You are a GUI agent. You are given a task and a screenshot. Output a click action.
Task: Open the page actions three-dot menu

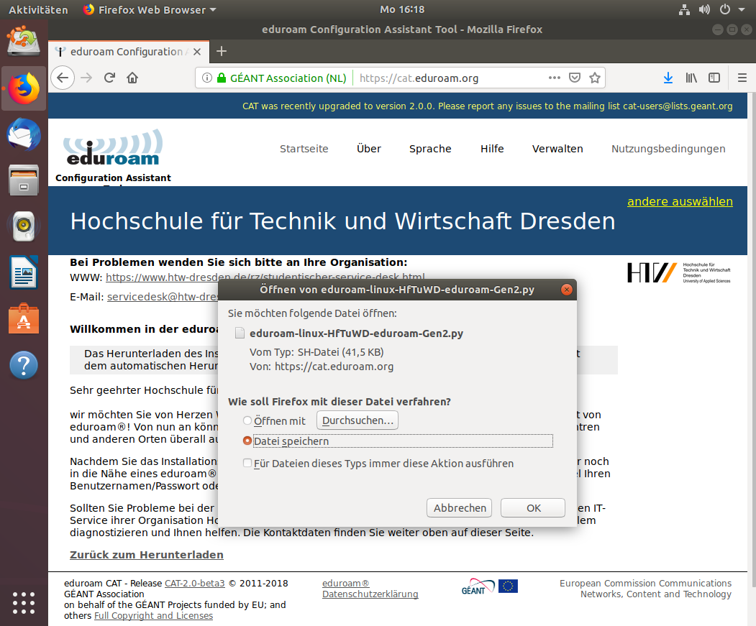click(555, 78)
